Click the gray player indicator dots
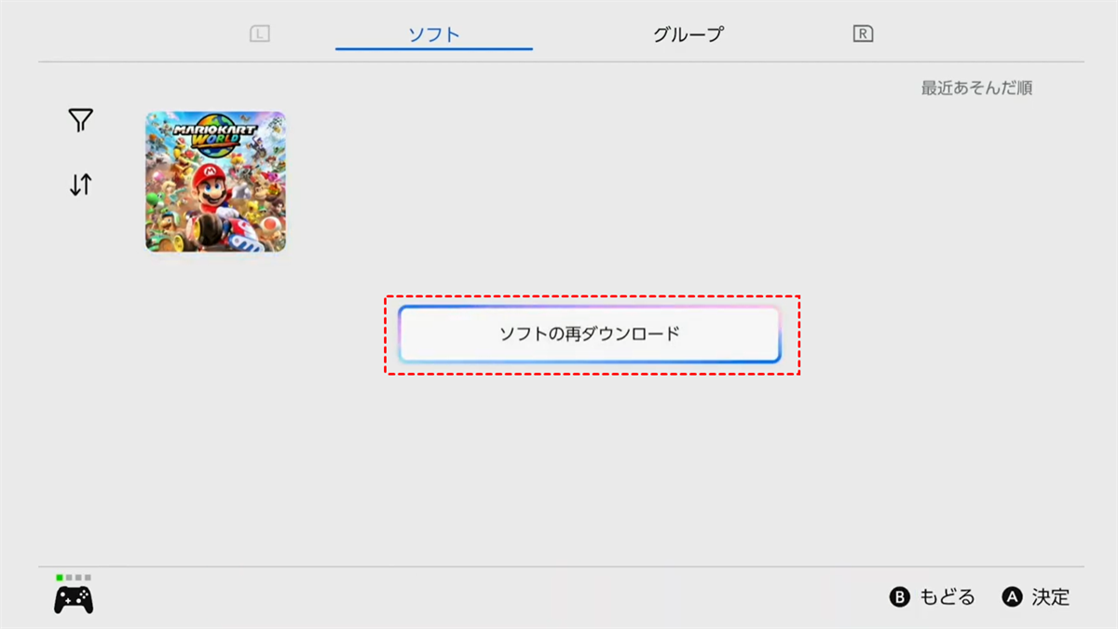The width and height of the screenshot is (1118, 629). pyautogui.click(x=78, y=578)
